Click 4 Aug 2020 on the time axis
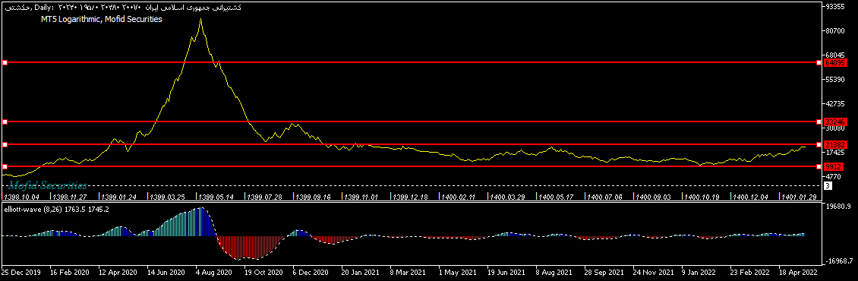This screenshot has width=858, height=281. (x=214, y=271)
